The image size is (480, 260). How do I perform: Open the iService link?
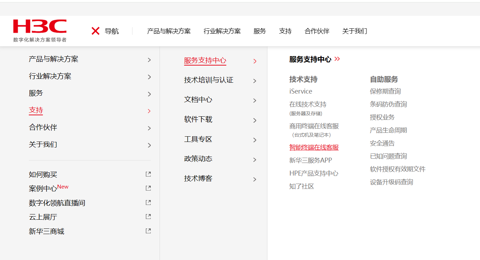click(x=300, y=91)
